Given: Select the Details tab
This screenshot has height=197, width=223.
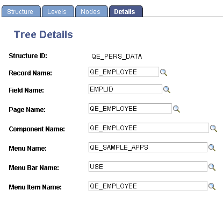Looking at the screenshot, I should point(126,11).
